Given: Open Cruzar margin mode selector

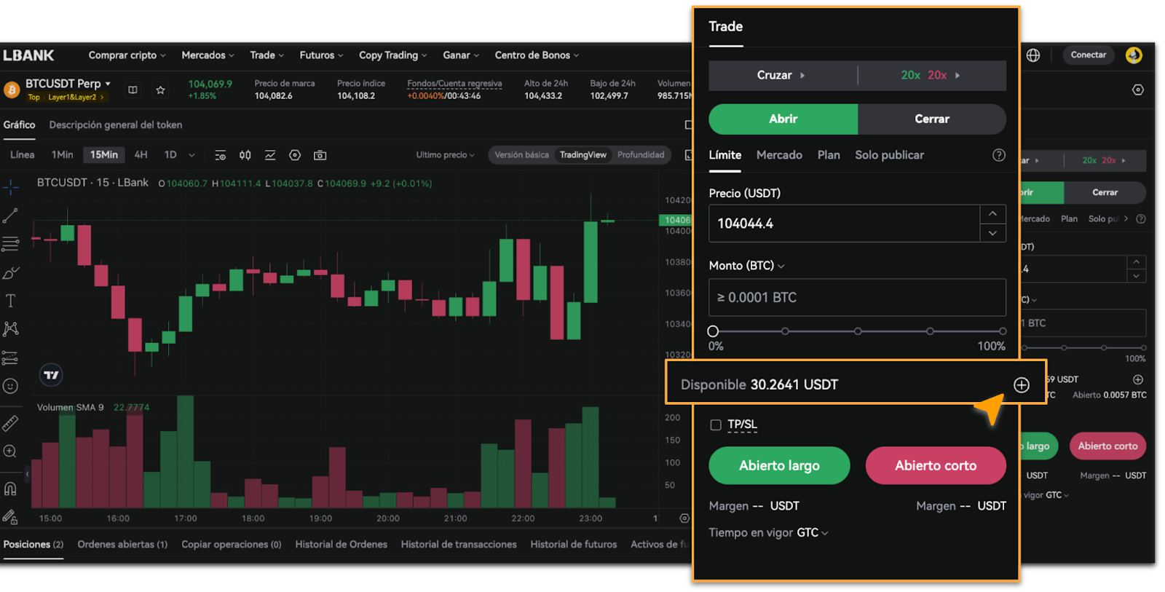Looking at the screenshot, I should click(782, 75).
